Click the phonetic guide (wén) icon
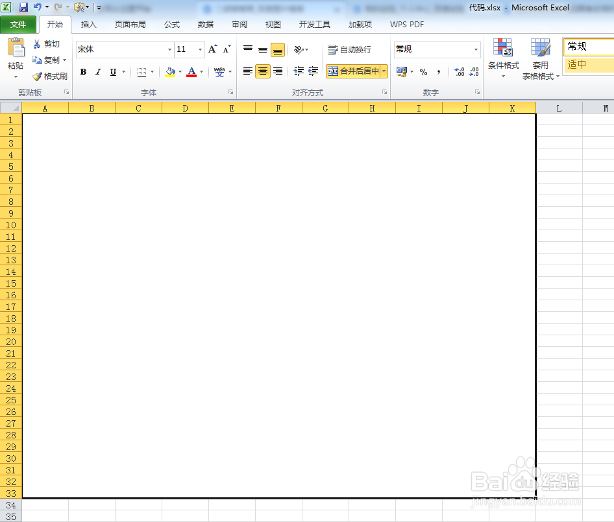The height and width of the screenshot is (522, 614). [x=219, y=72]
